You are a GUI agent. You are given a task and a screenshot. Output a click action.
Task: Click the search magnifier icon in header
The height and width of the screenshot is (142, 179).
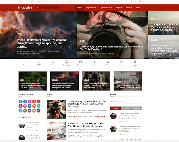click(x=37, y=8)
